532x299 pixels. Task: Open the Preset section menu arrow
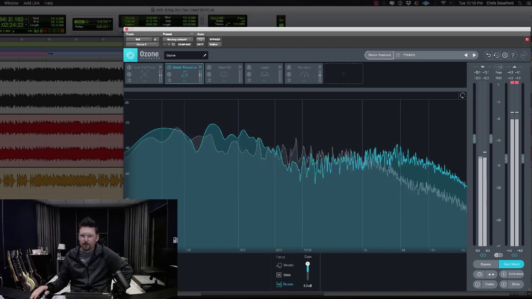click(192, 34)
